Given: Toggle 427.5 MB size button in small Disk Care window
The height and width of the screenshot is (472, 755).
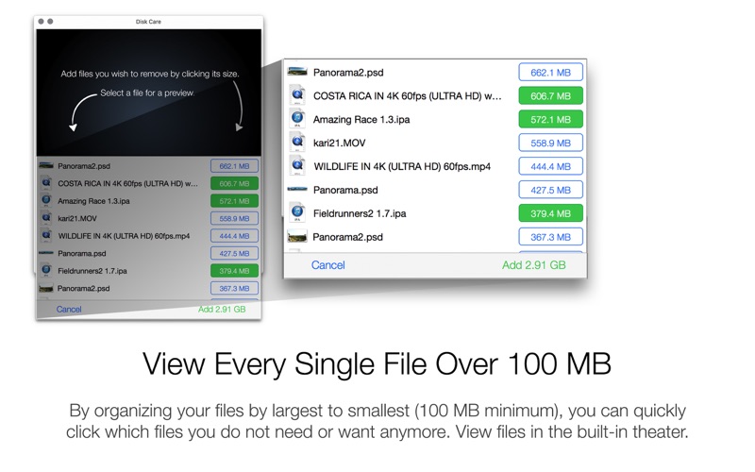Looking at the screenshot, I should click(x=234, y=253).
